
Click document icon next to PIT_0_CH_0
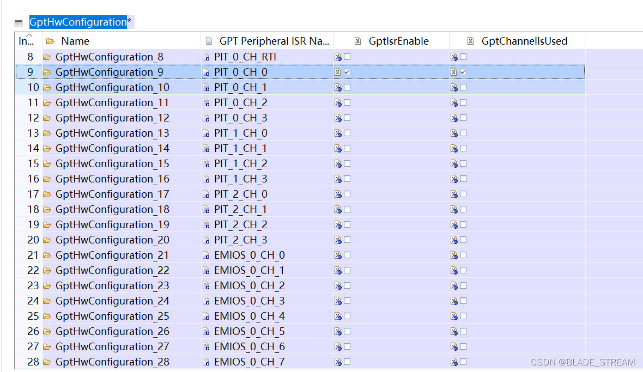tap(207, 72)
